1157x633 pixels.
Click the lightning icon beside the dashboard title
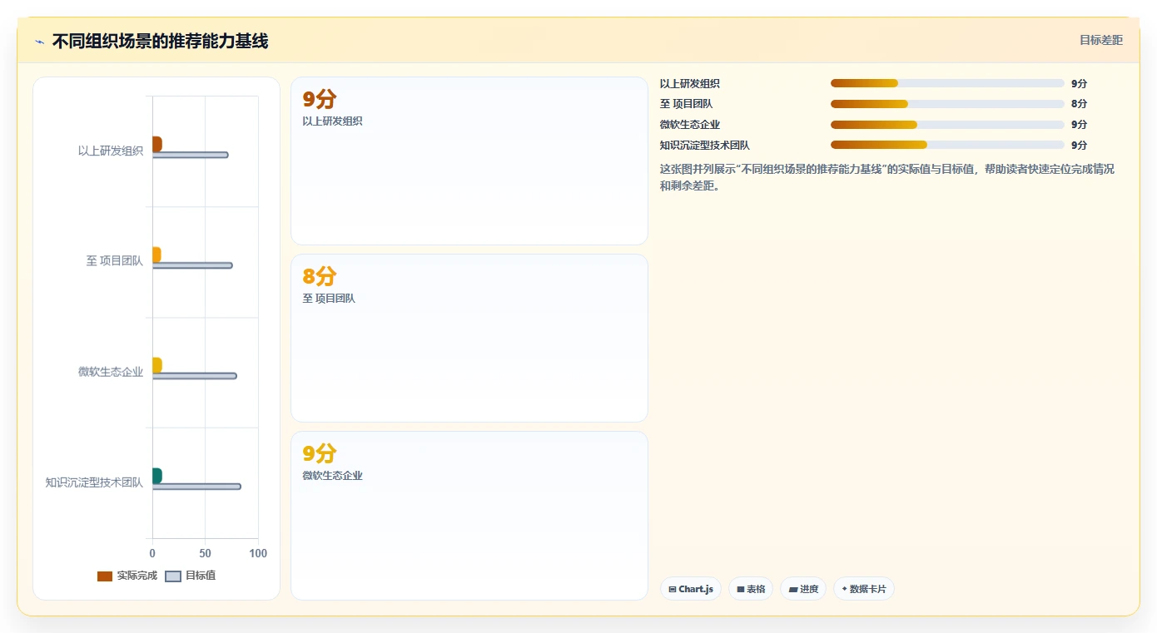point(39,42)
